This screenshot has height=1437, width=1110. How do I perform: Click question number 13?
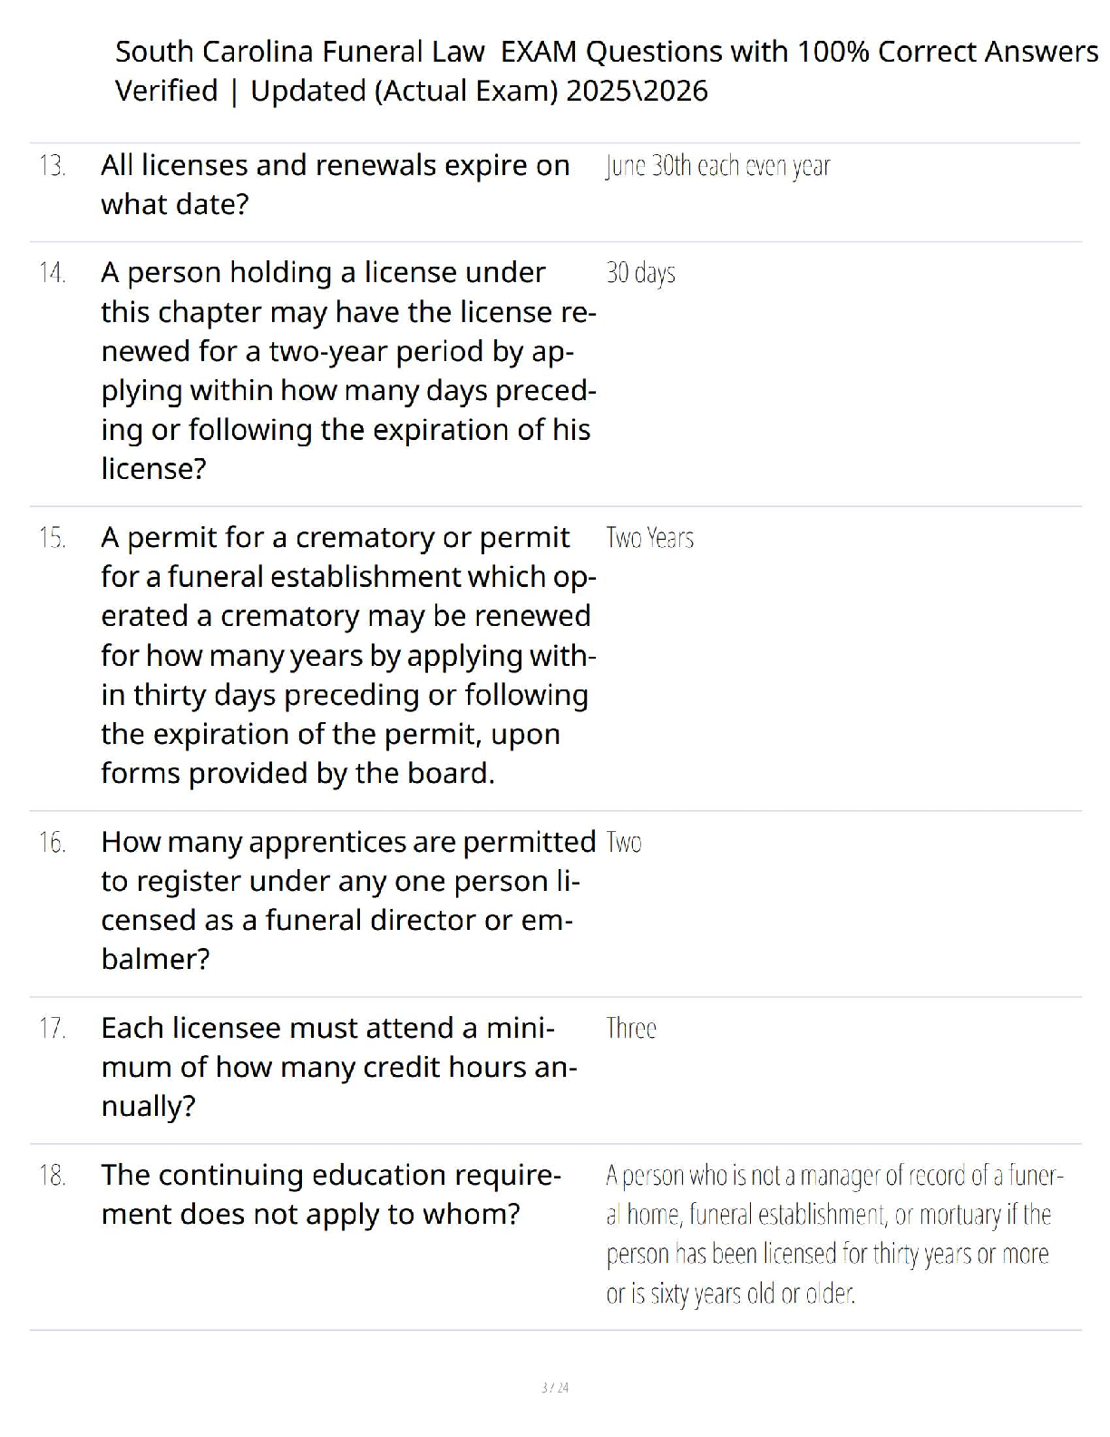pos(53,166)
